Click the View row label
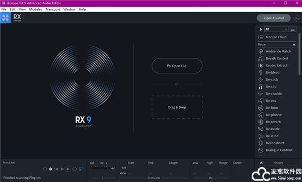The width and height of the screenshot is (302, 182). [x=123, y=173]
